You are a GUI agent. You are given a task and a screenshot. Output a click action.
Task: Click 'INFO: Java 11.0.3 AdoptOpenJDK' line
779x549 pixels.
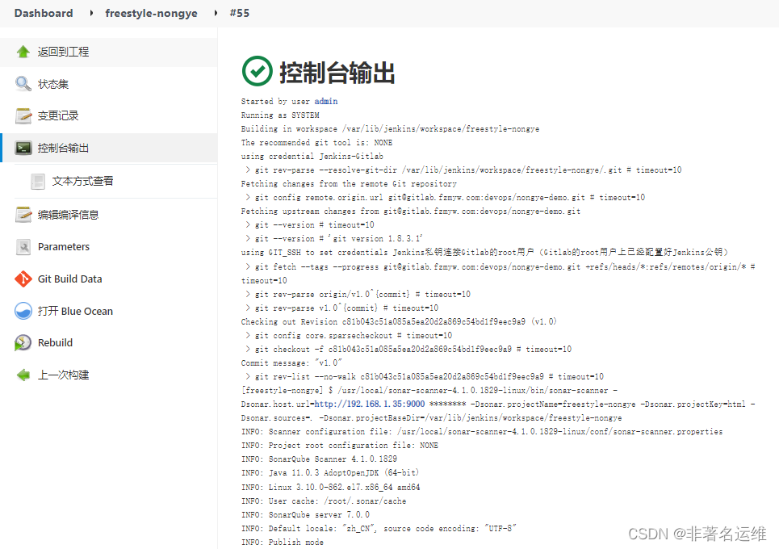point(330,473)
